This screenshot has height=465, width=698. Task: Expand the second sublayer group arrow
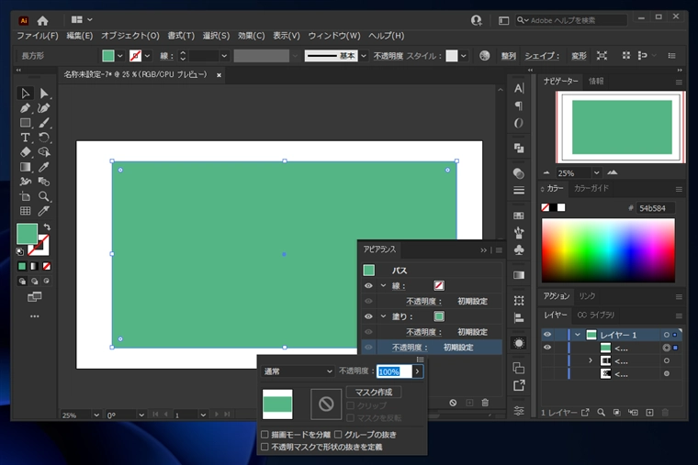tap(591, 360)
